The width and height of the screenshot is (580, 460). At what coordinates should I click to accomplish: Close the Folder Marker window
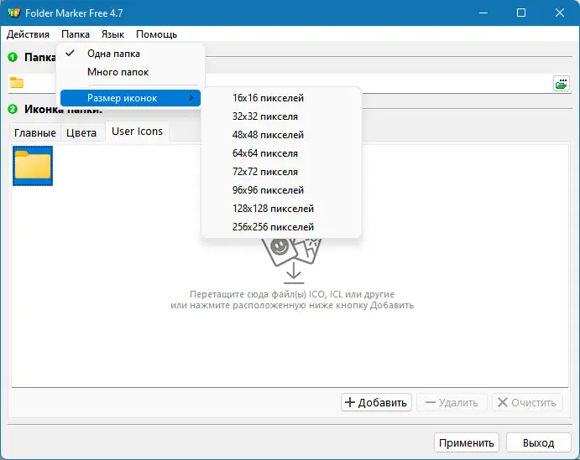[560, 13]
